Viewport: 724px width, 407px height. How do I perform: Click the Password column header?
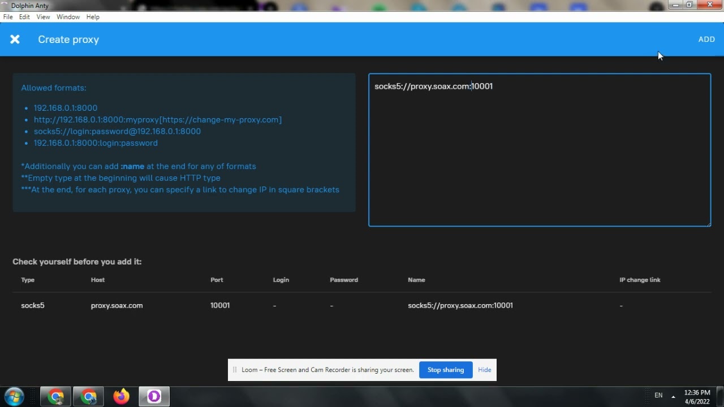(x=344, y=280)
